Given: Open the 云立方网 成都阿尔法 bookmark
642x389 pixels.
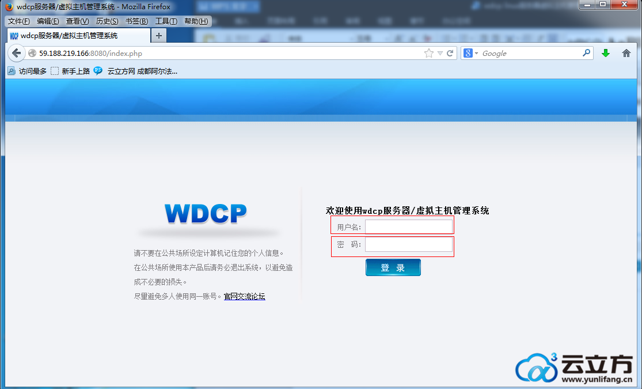Looking at the screenshot, I should pos(142,71).
